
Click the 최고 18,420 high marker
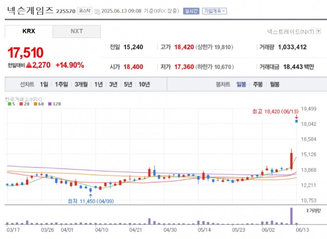(274, 111)
